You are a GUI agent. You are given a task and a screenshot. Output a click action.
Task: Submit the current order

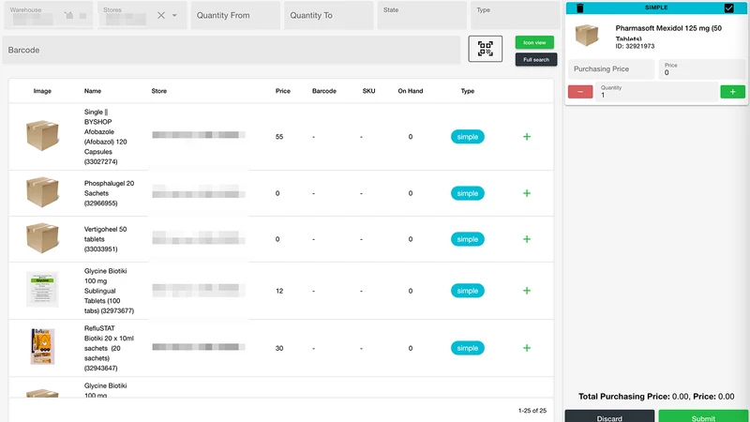point(703,416)
